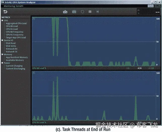Select Available Memory metric
The image size is (162, 132).
[x=15, y=60]
